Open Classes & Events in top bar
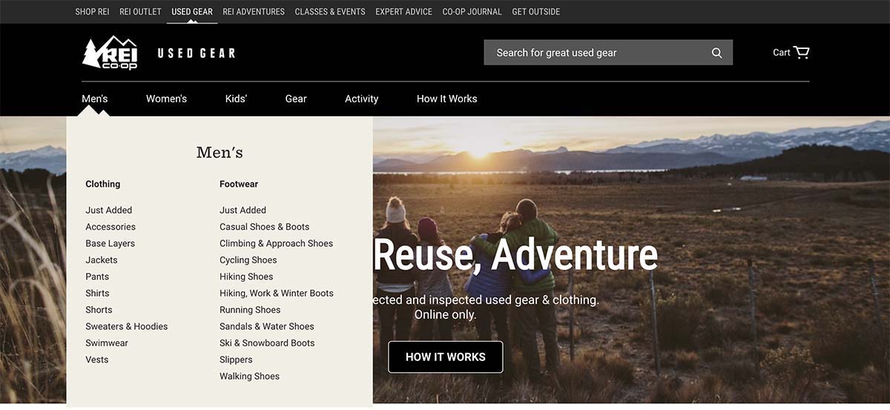Viewport: 890px width, 410px height. [x=330, y=12]
